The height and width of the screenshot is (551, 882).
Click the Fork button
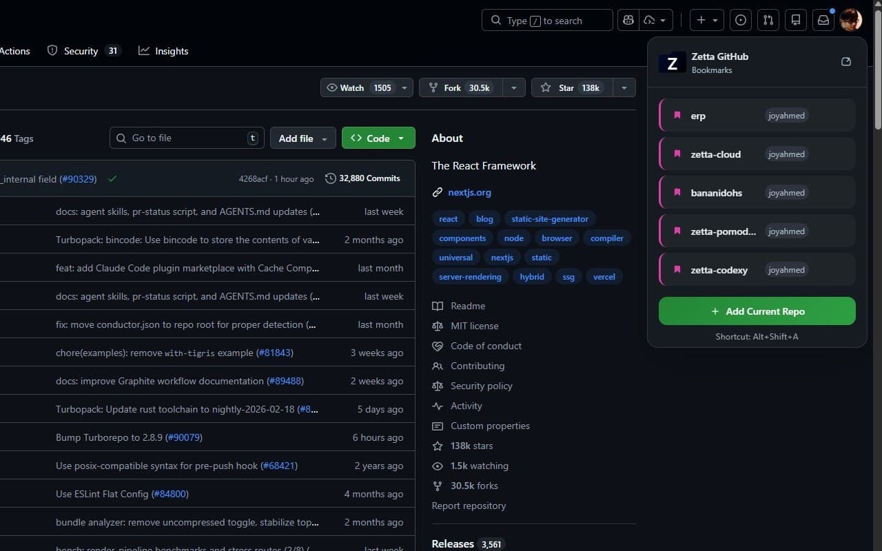tap(461, 87)
